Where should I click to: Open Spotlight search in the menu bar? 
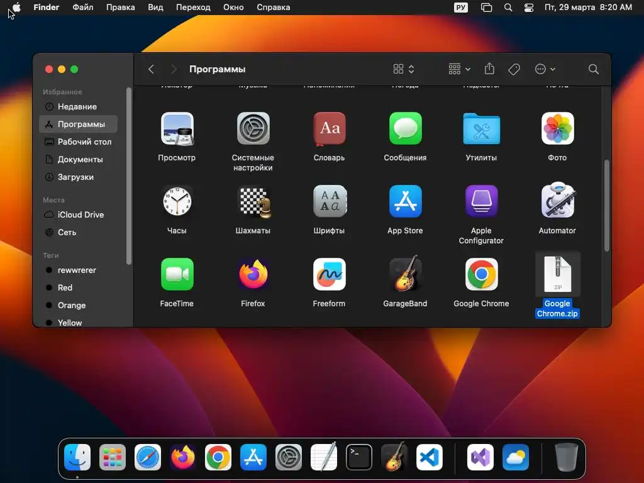click(508, 8)
